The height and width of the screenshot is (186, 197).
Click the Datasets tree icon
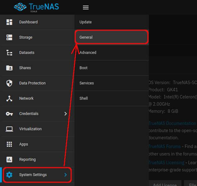[9, 53]
